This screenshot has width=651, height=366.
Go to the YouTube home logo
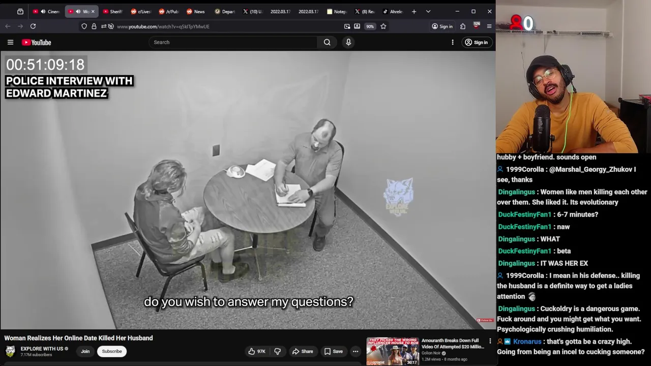[37, 42]
